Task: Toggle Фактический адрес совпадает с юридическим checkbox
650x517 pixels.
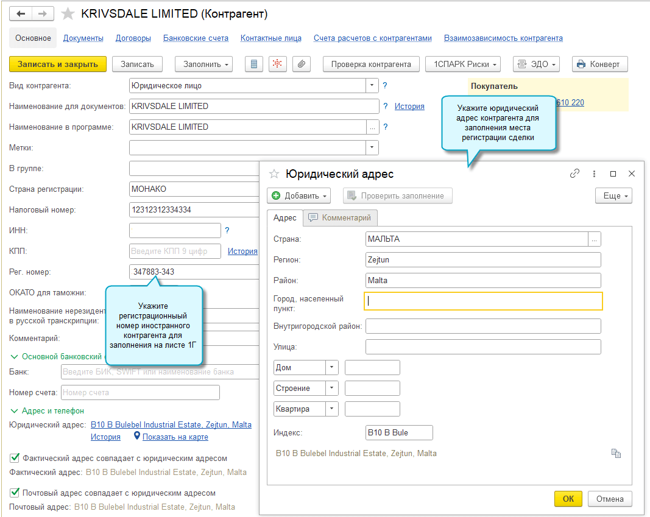Action: point(15,458)
